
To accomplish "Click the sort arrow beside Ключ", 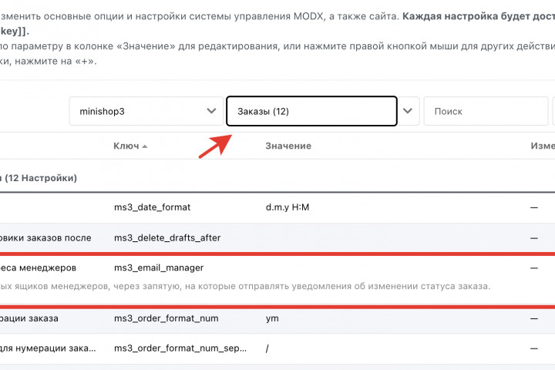I will [145, 146].
